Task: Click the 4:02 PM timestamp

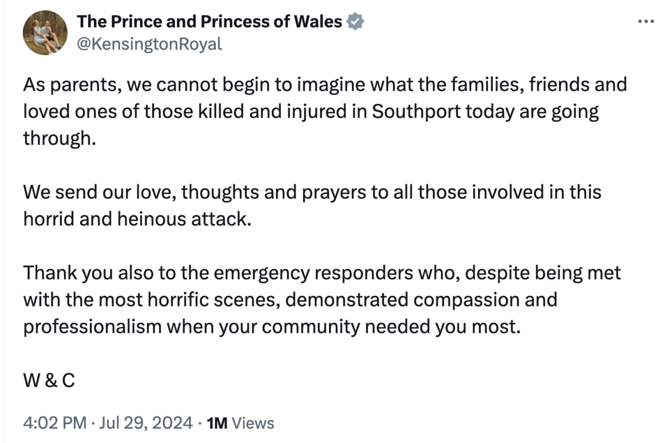Action: (54, 423)
